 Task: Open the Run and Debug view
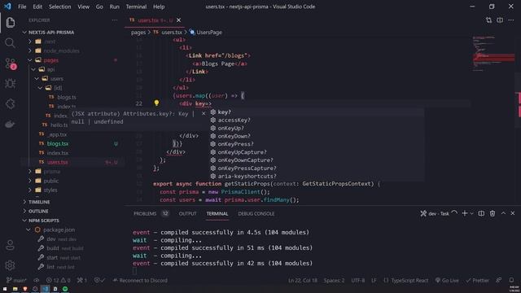(10, 83)
